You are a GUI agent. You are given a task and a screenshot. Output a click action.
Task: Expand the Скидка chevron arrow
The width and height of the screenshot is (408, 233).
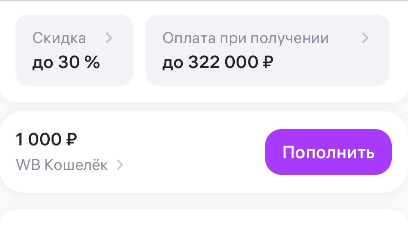pos(110,38)
